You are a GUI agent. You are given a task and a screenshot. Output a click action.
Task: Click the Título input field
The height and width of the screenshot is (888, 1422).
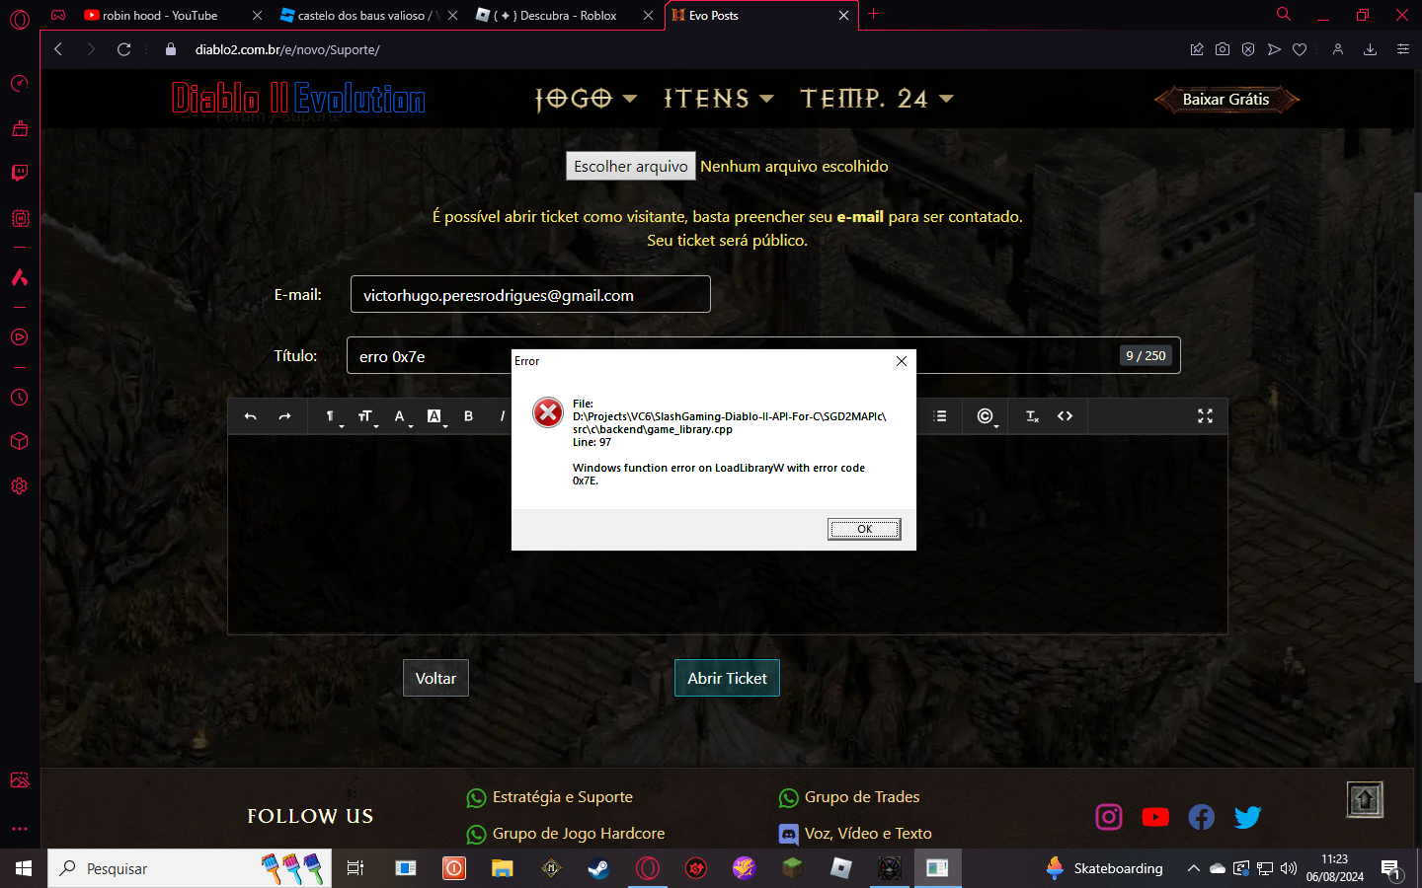[763, 355]
